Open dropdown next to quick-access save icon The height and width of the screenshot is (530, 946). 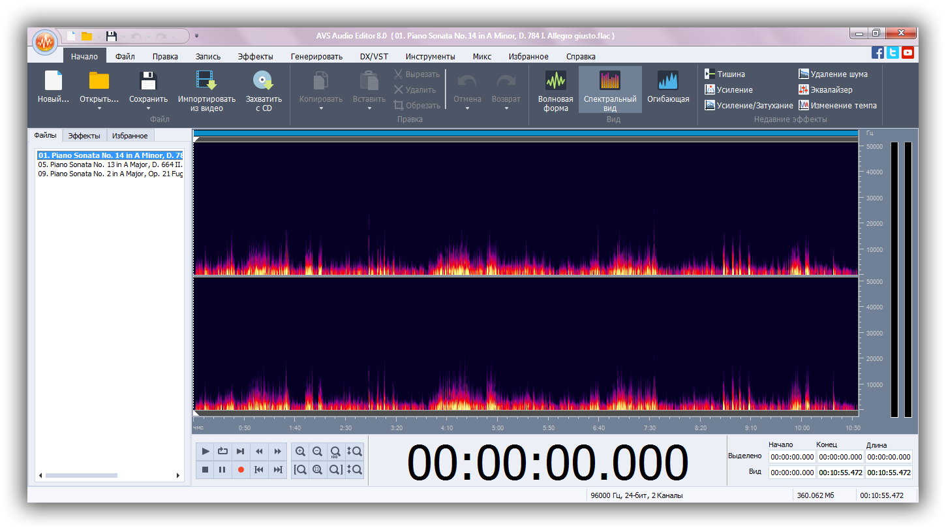pos(123,37)
